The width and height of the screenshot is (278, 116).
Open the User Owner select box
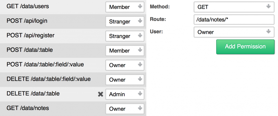(234, 32)
